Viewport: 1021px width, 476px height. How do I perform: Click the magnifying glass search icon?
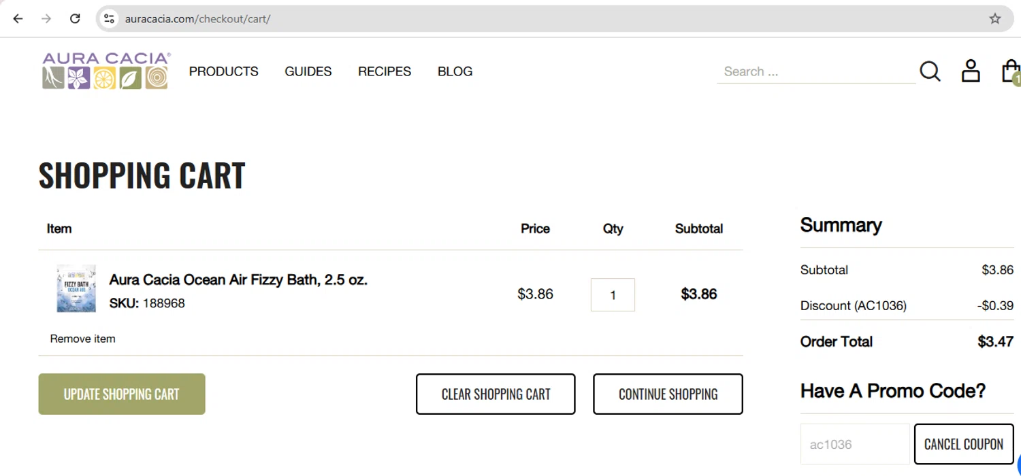click(930, 71)
